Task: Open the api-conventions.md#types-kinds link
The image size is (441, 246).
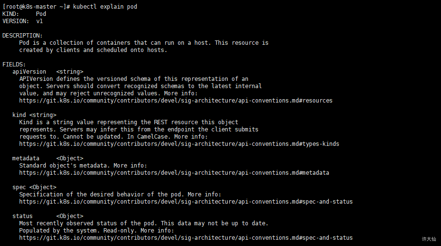Action: pyautogui.click(x=179, y=144)
